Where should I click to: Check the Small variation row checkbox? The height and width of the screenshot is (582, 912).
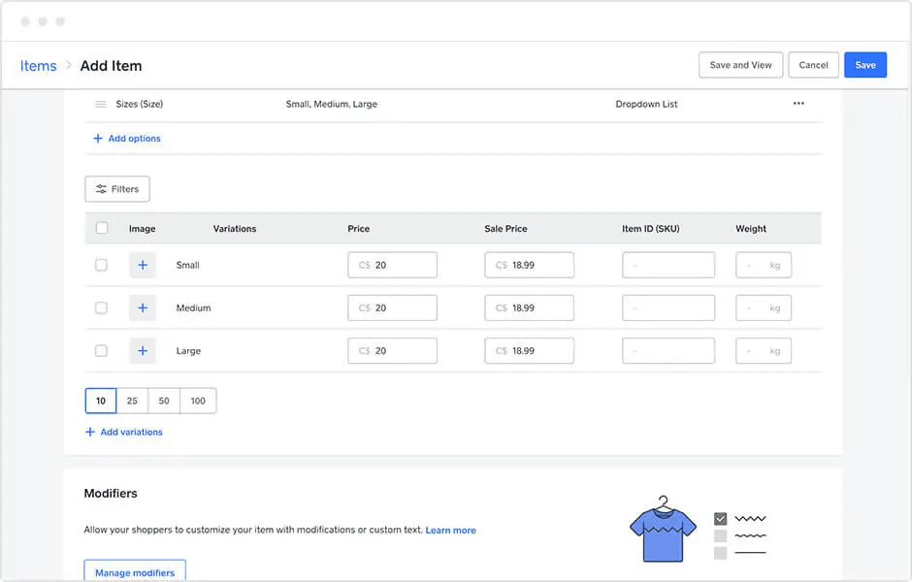pyautogui.click(x=102, y=265)
